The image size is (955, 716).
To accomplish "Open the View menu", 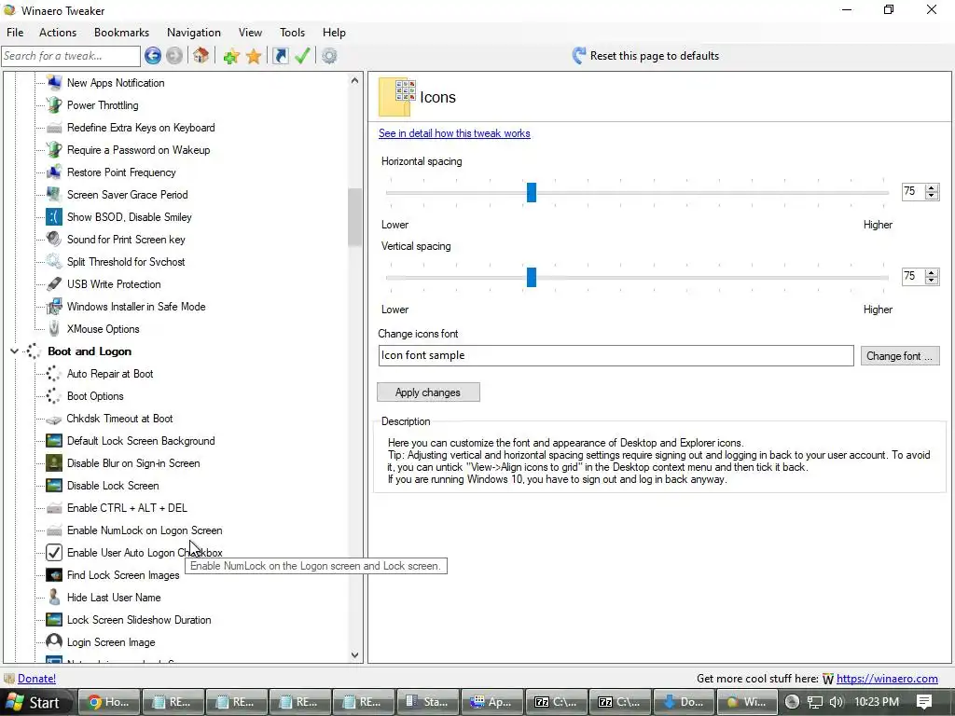I will pos(250,33).
